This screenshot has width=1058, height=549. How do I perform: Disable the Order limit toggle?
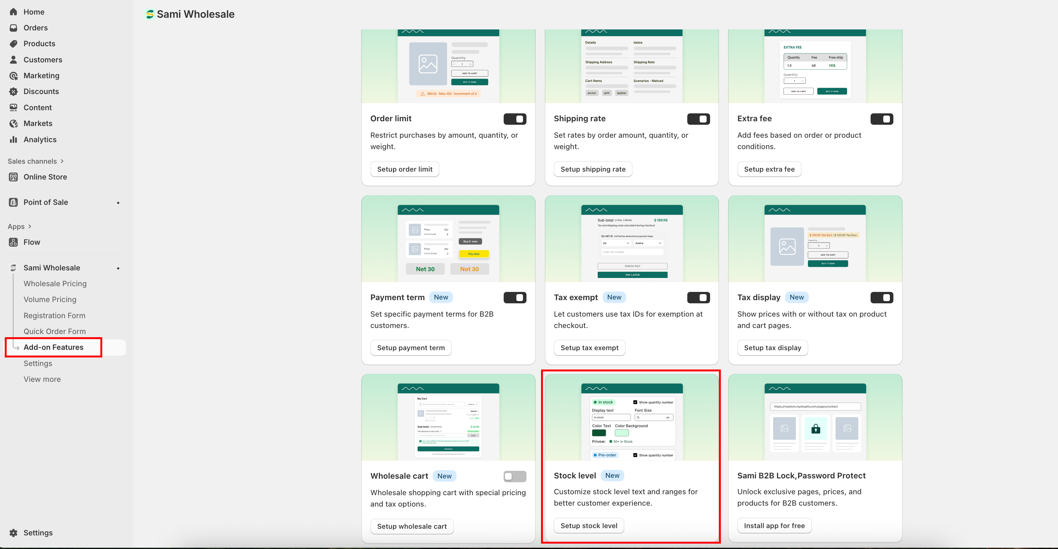coord(515,119)
